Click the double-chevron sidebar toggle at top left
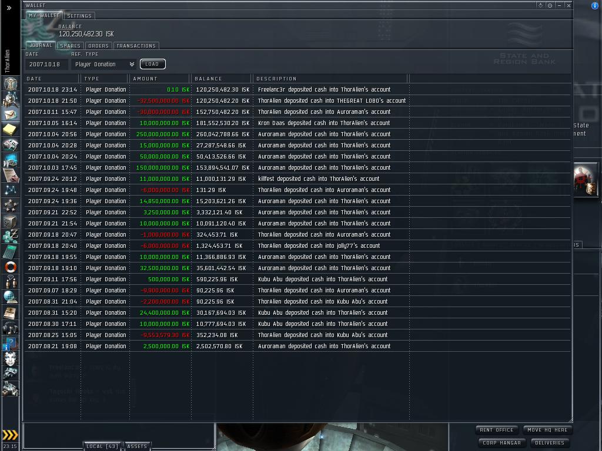This screenshot has width=602, height=451. 9,8
